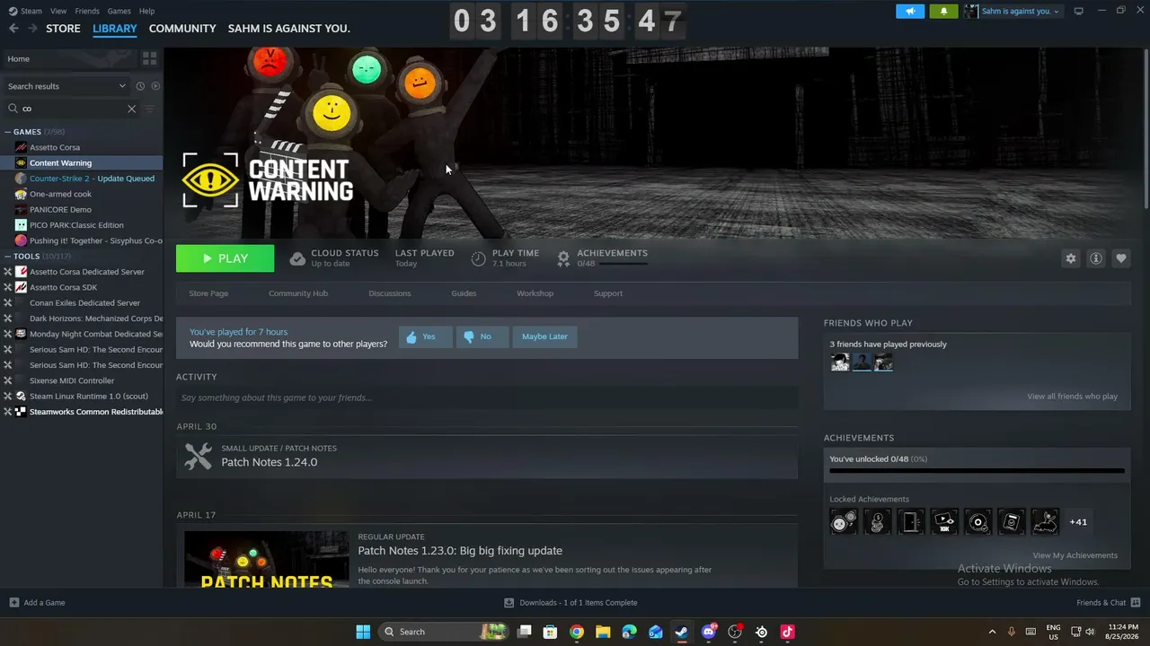Open the Help menu
The width and height of the screenshot is (1150, 646).
point(147,11)
